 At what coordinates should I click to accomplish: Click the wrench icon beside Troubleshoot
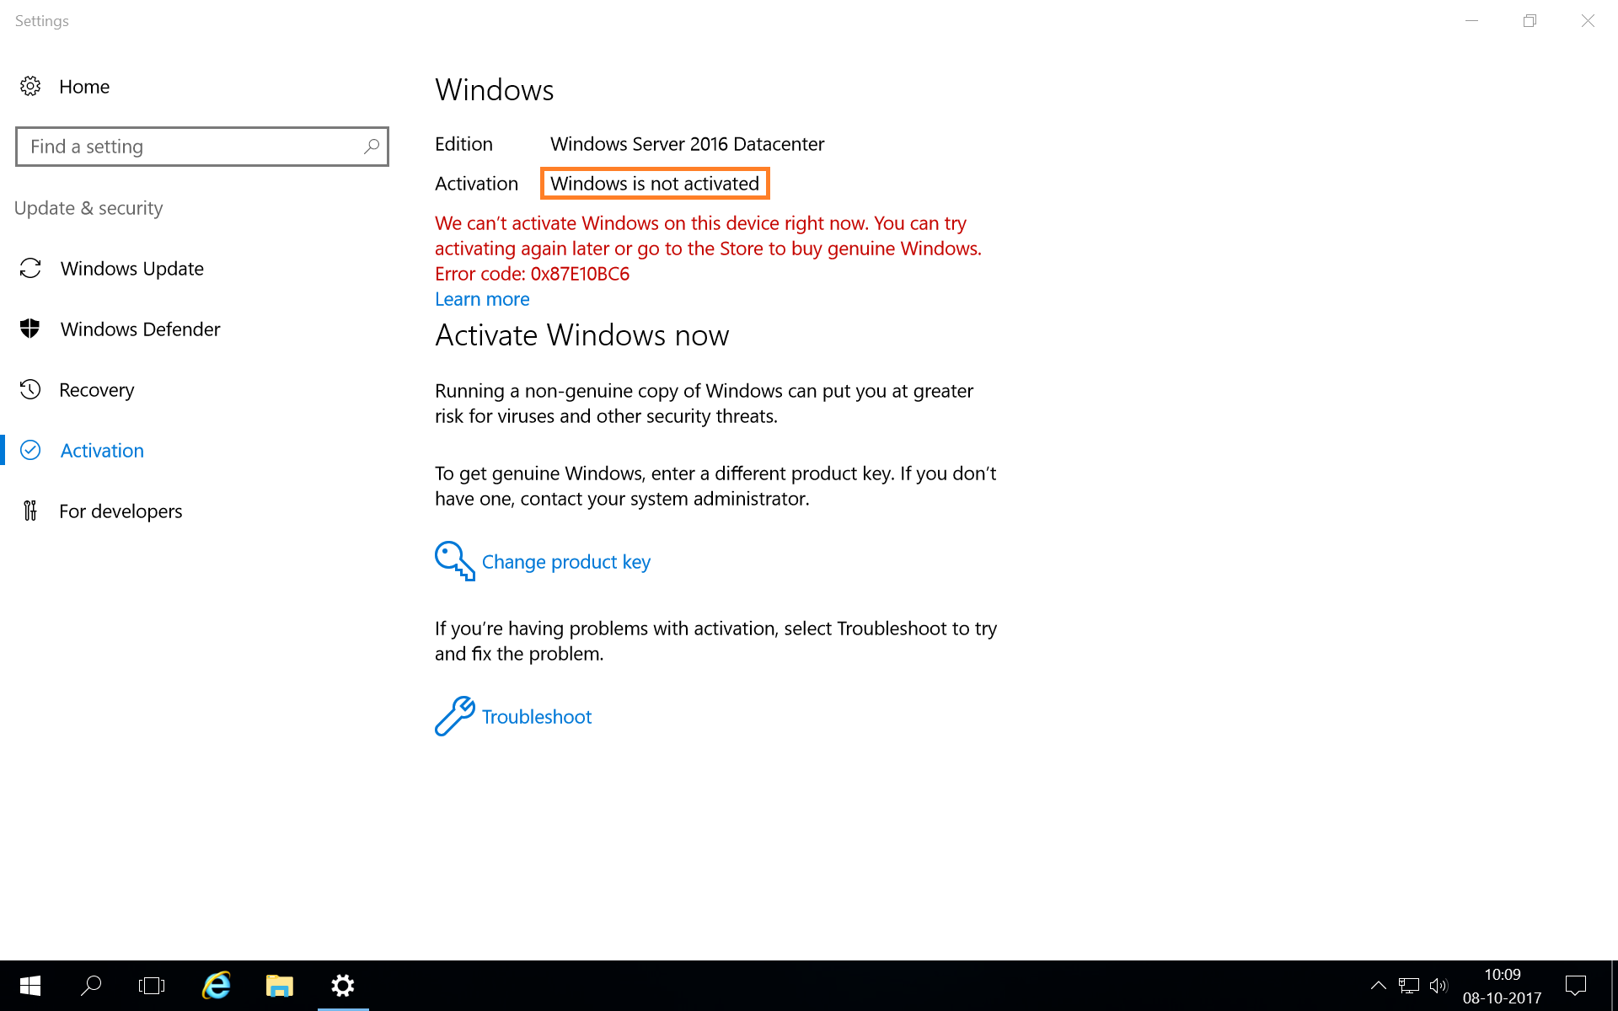[x=453, y=715]
